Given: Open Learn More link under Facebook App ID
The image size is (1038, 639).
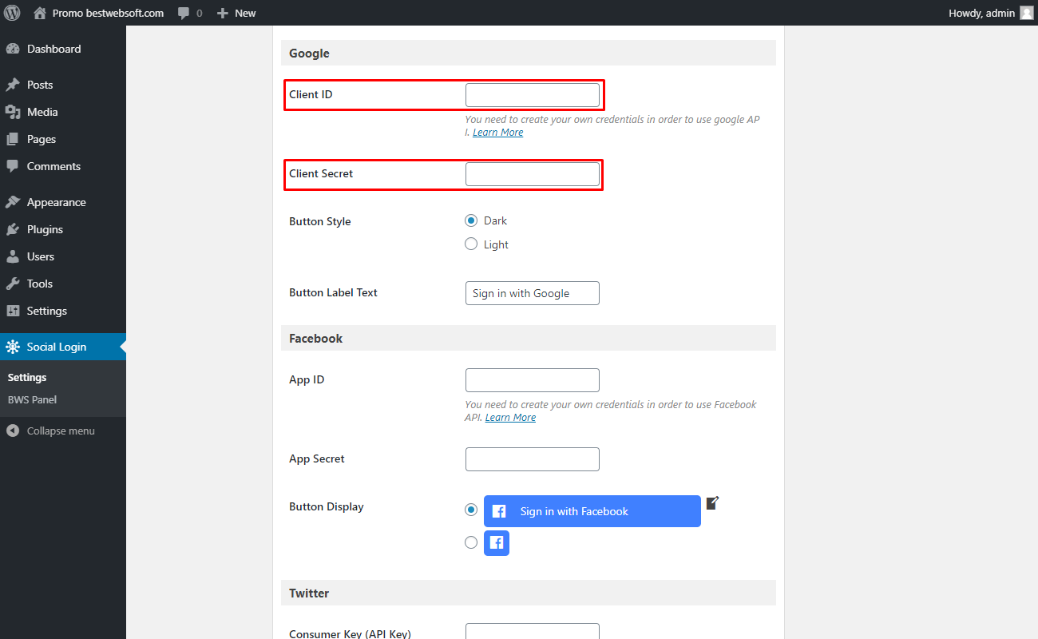Looking at the screenshot, I should click(x=510, y=418).
